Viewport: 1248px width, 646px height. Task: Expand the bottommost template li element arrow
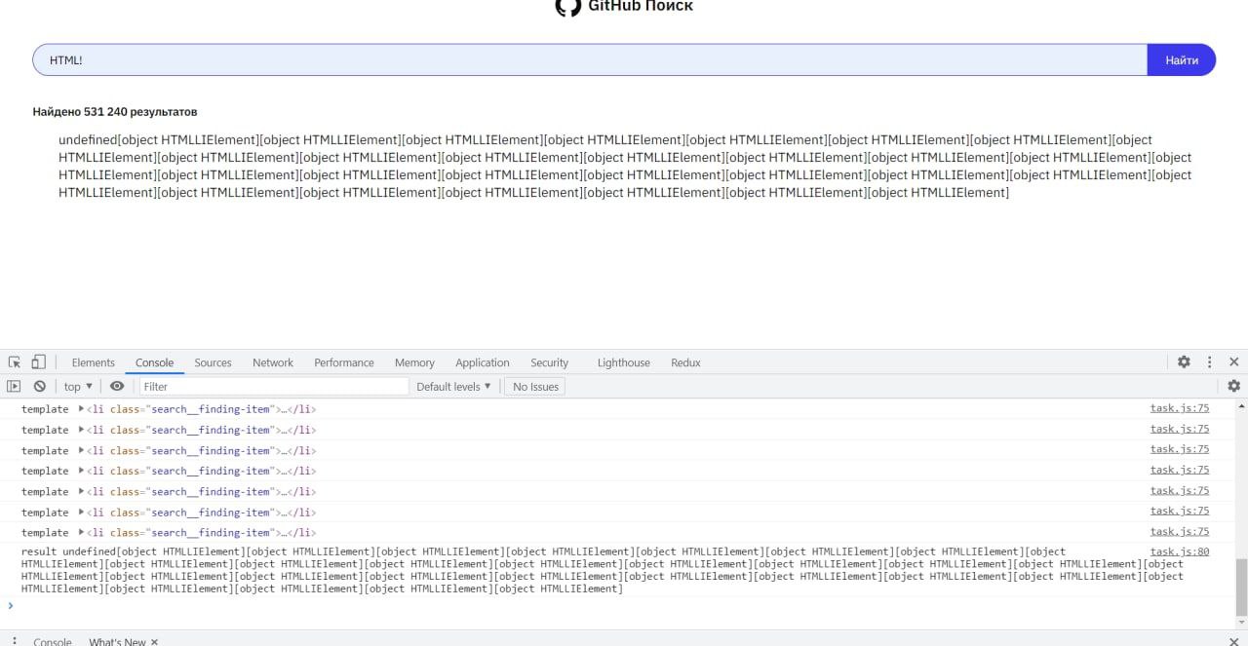coord(82,533)
